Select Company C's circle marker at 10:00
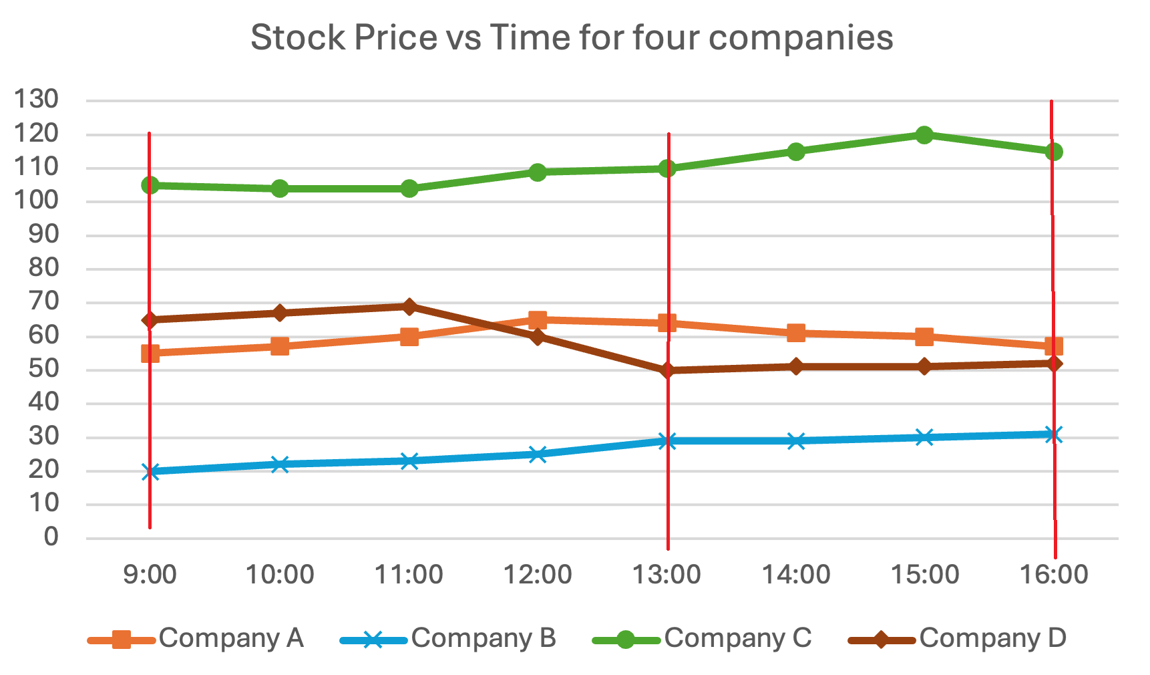 point(280,188)
